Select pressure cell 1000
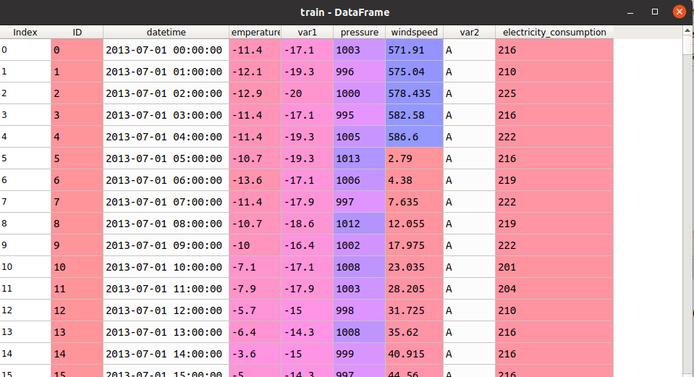The image size is (694, 377). 360,93
